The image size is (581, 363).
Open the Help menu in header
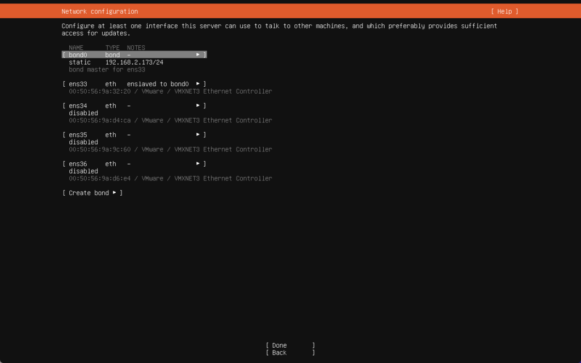pos(504,11)
